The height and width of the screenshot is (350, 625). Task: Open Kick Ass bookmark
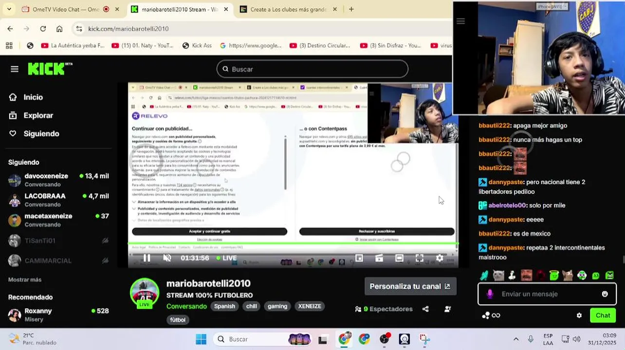pos(197,45)
